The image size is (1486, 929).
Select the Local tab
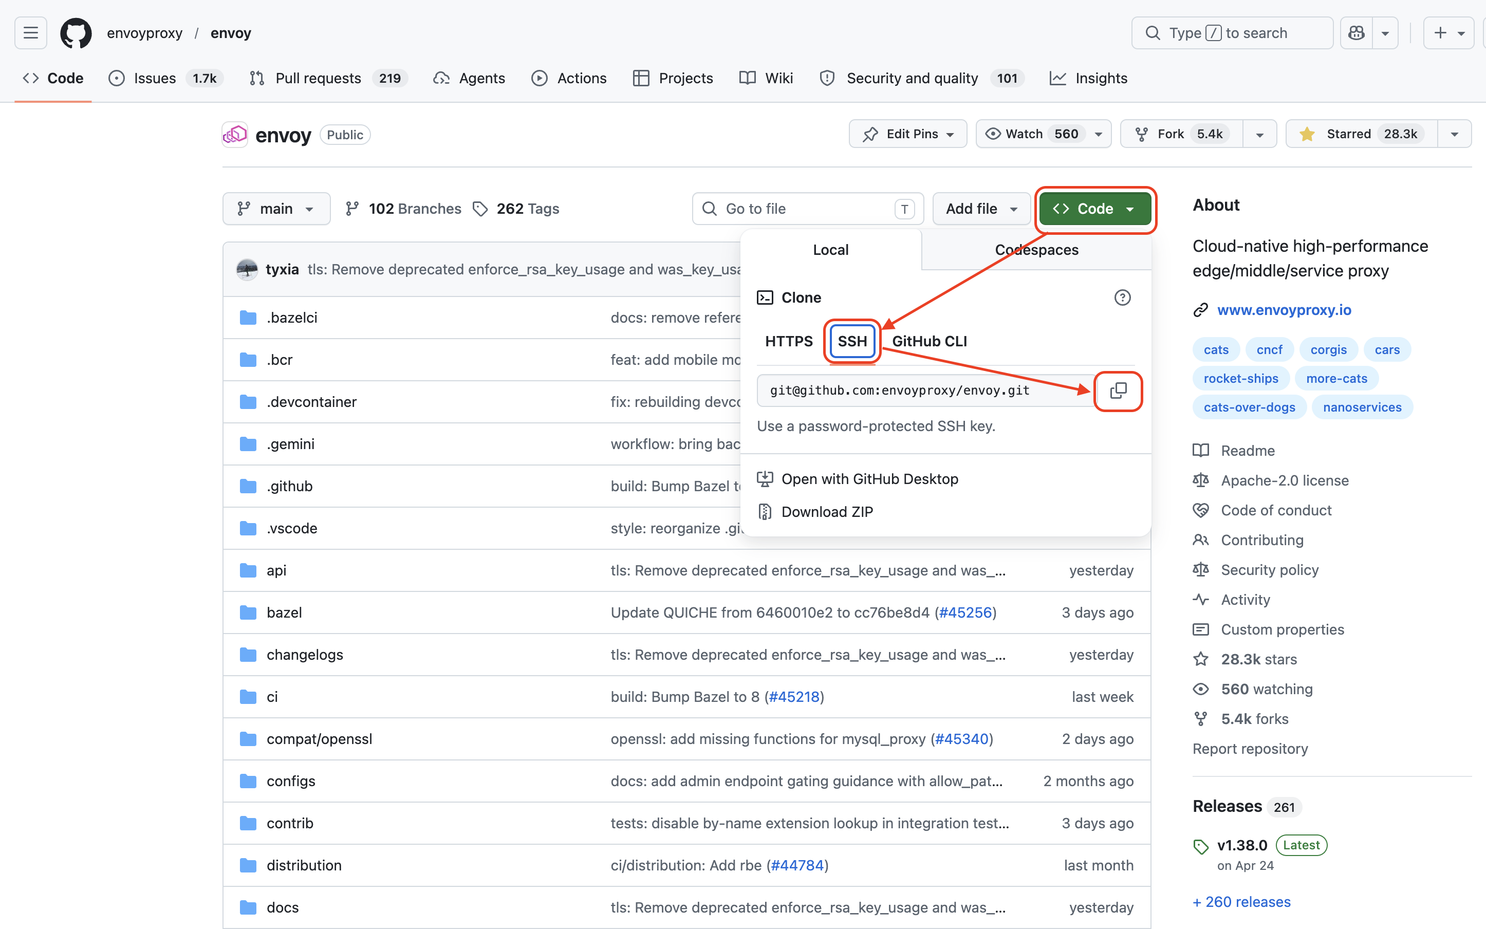coord(830,250)
